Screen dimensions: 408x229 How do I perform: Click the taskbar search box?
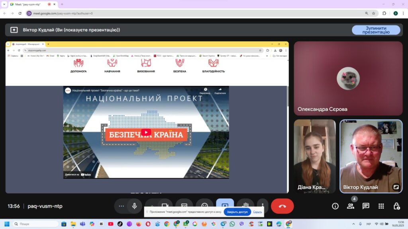[35, 224]
